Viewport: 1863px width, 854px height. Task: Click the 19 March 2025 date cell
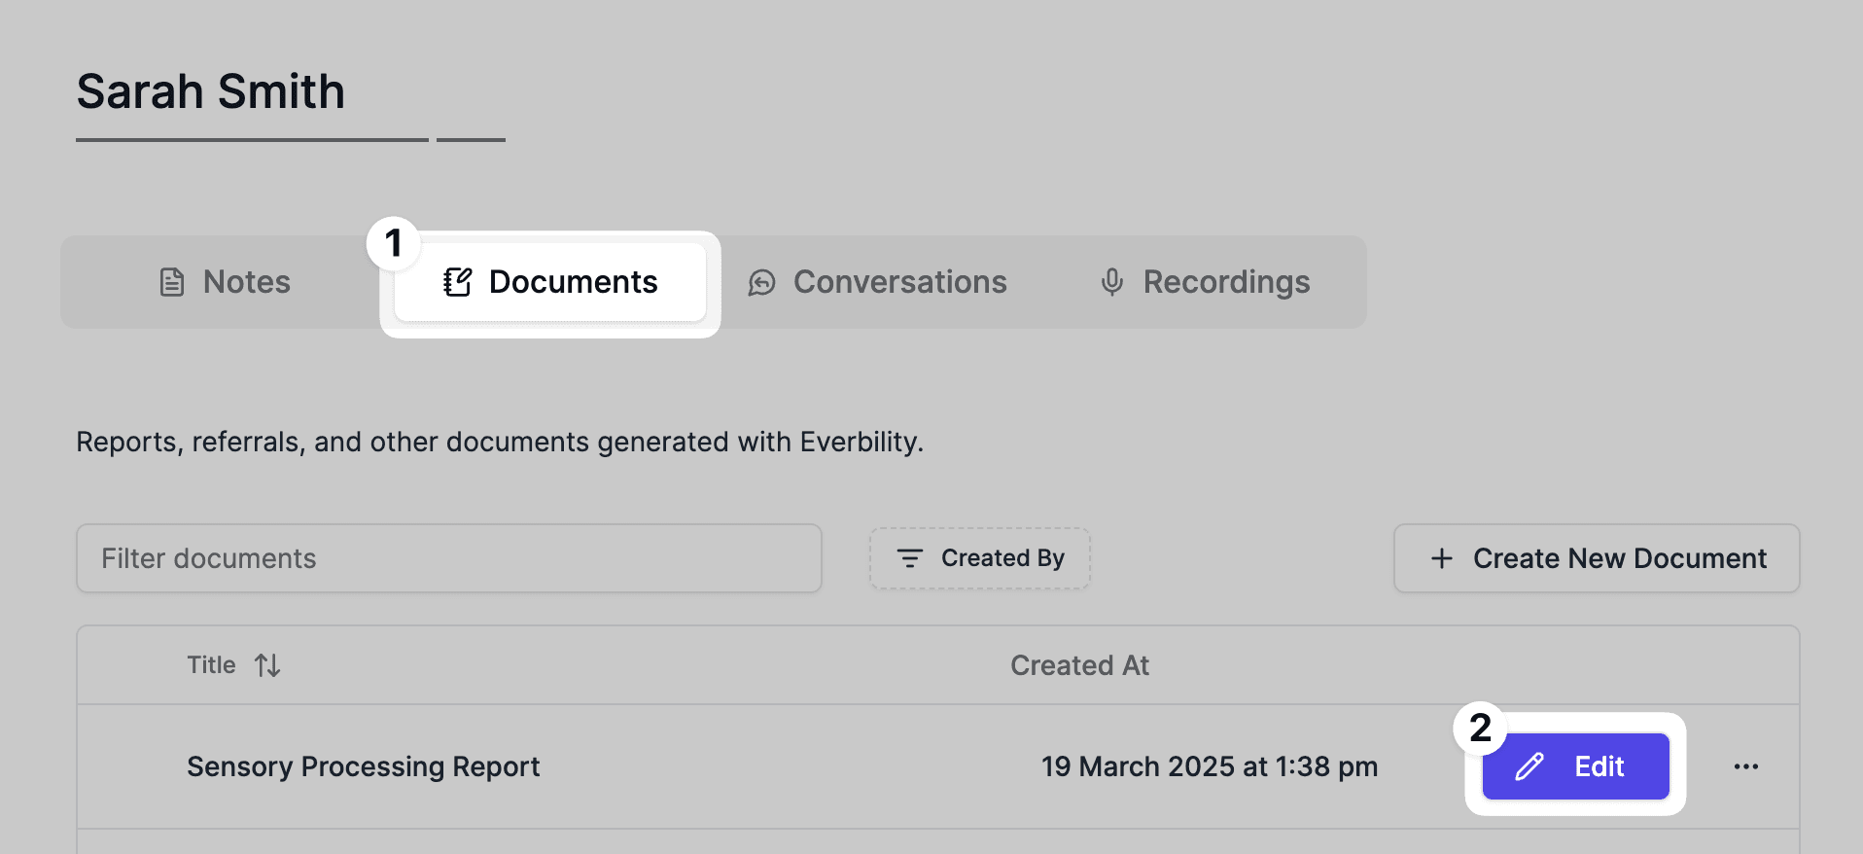1210,766
